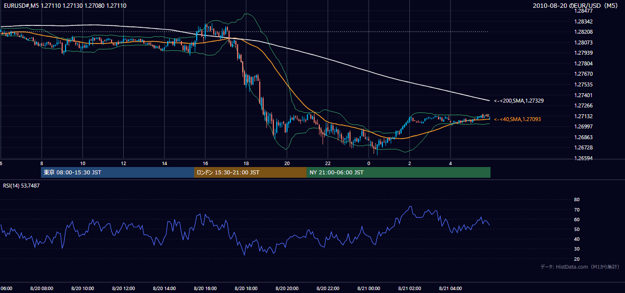Viewport: 625px width, 293px height.
Task: Click price axis label 1.27670
Action: coord(583,74)
